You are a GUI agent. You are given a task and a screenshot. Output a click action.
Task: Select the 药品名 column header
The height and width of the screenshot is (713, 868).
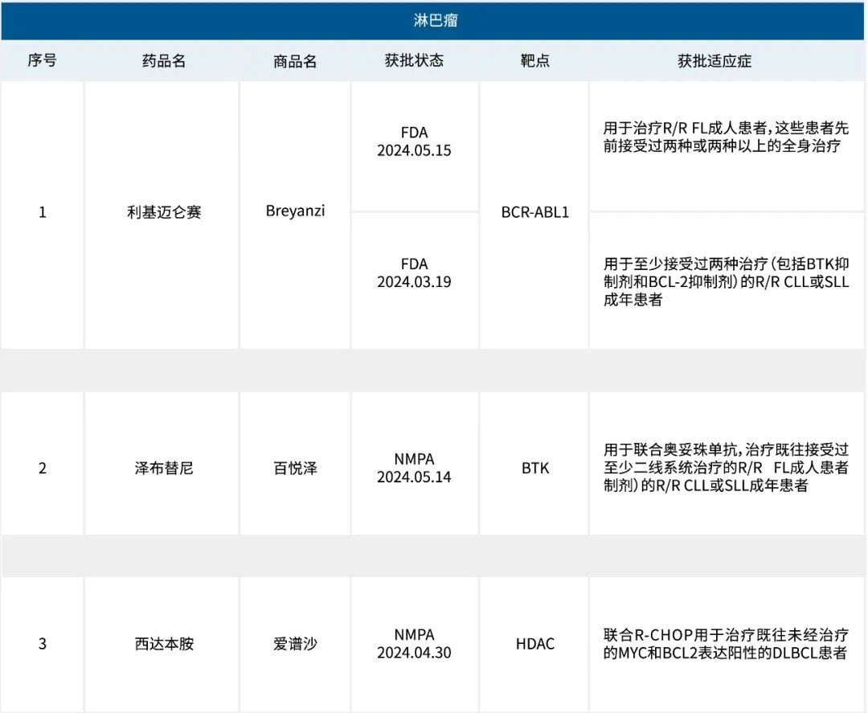[164, 61]
